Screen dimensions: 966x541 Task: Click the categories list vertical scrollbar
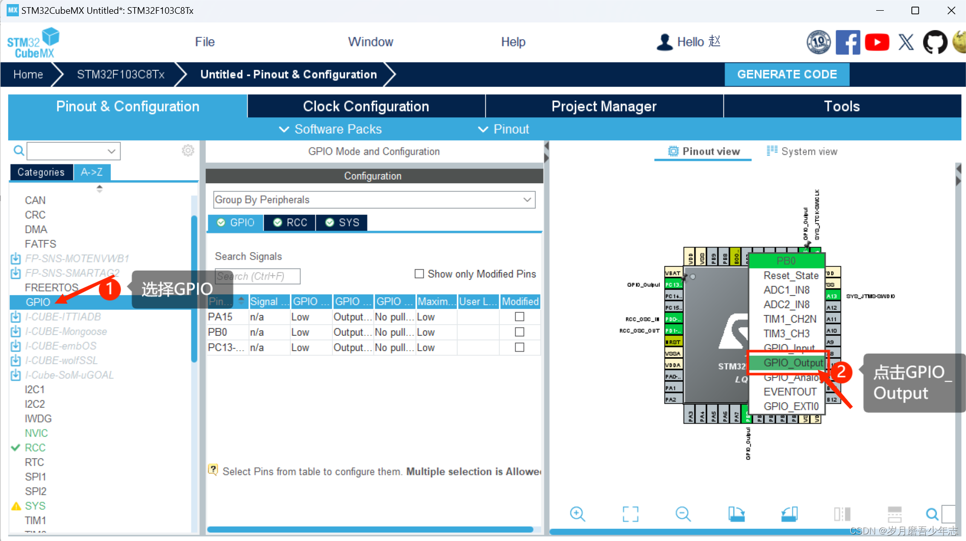(x=194, y=288)
